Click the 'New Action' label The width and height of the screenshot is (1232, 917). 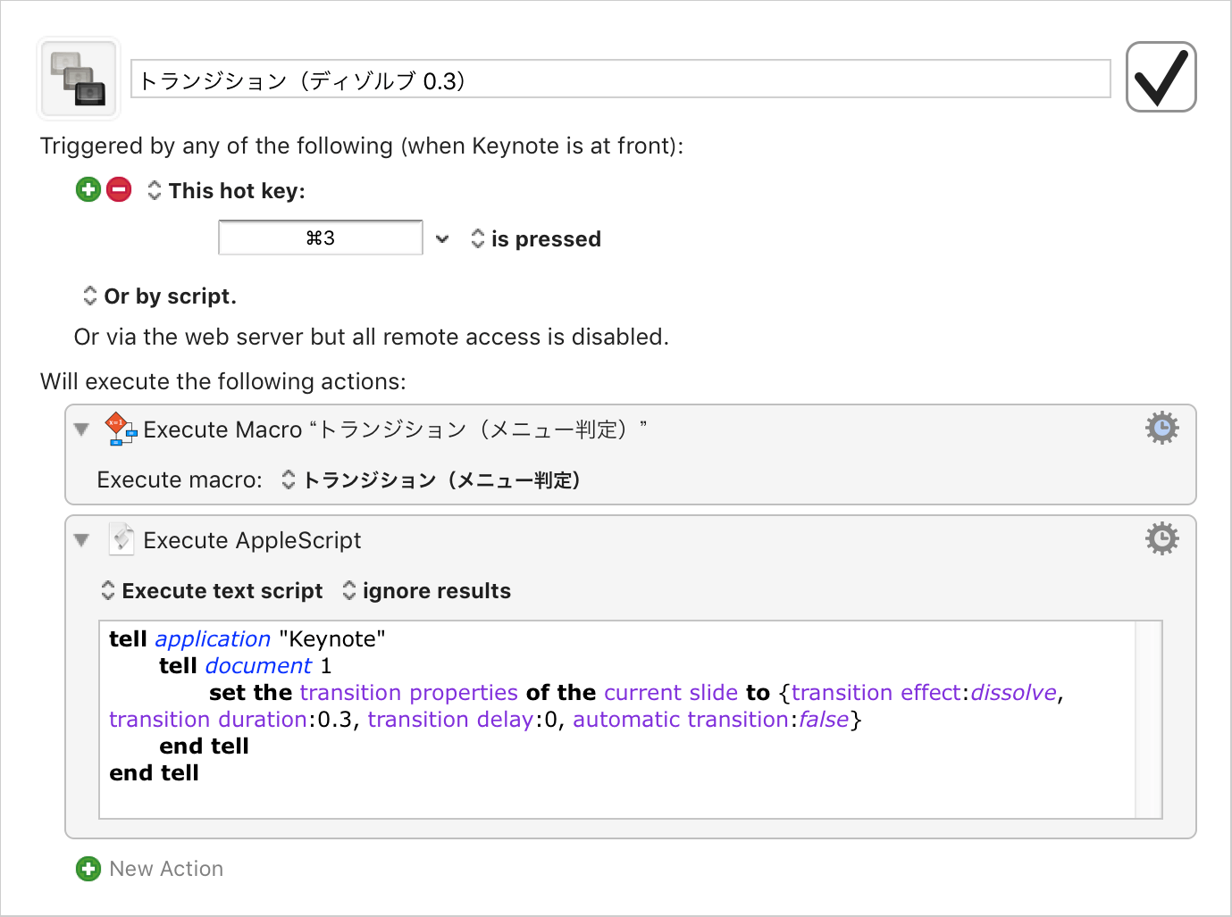[166, 869]
